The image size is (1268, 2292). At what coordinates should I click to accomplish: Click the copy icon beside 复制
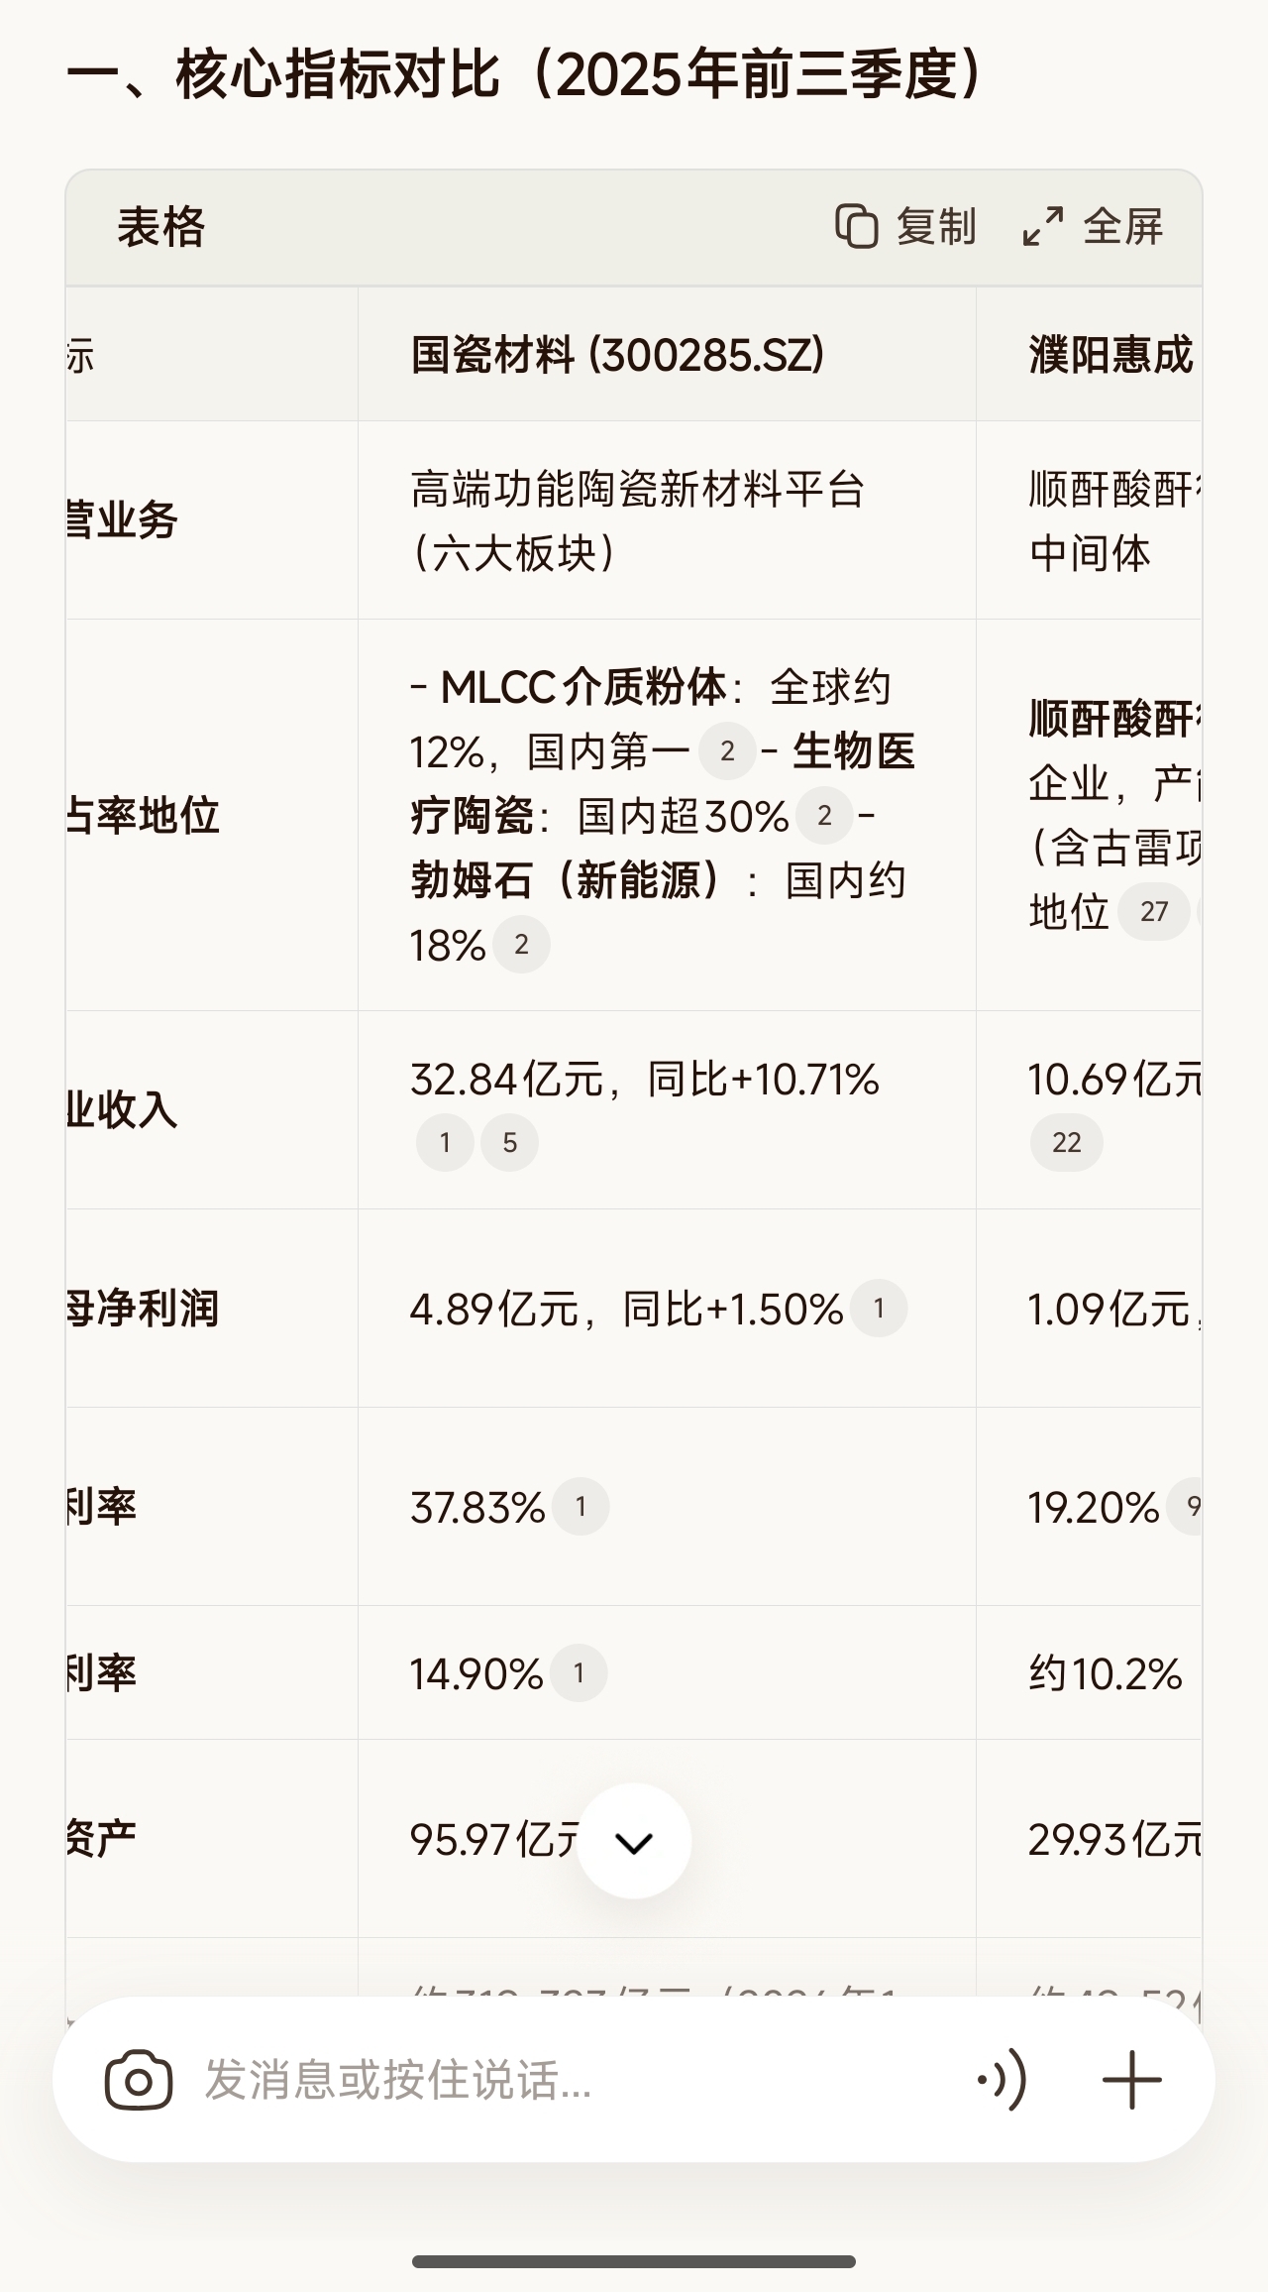click(857, 226)
